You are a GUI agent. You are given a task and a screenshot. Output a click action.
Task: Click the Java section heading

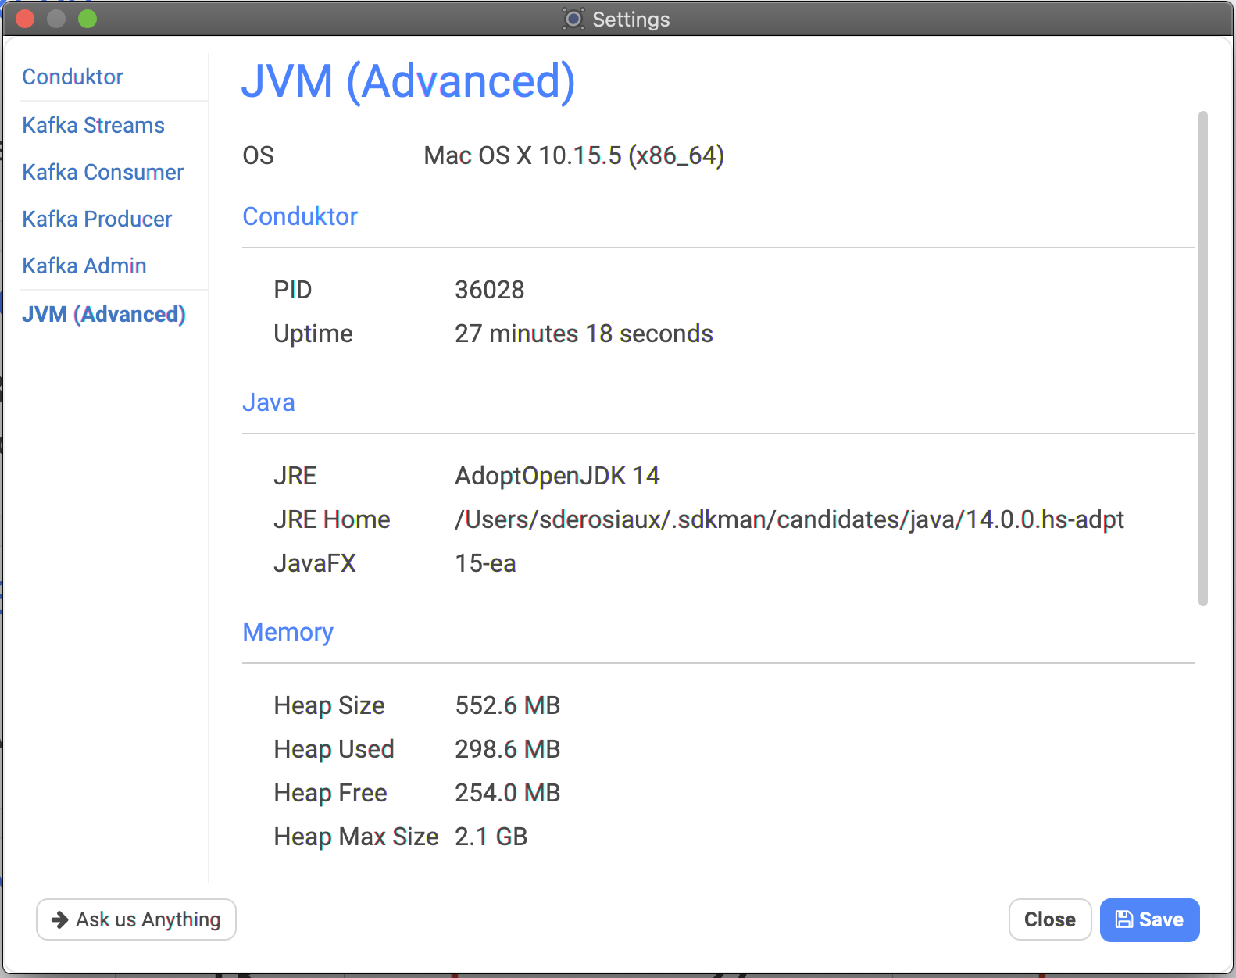[x=269, y=402]
